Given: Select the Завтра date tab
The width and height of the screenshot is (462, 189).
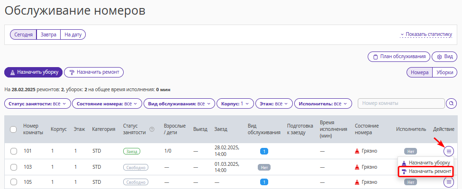Looking at the screenshot, I should (x=48, y=34).
